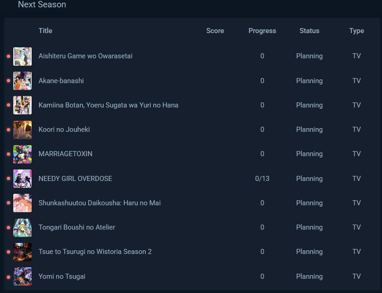Open the MARRIAGETOXIN title link
The height and width of the screenshot is (293, 382).
[x=65, y=154]
